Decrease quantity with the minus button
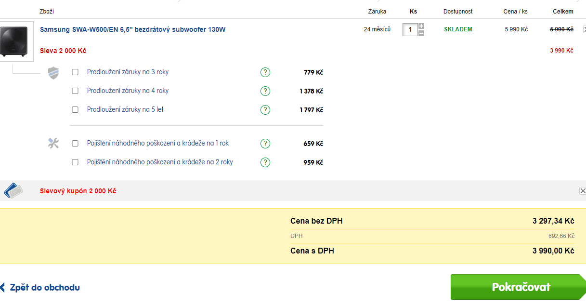Screen dimensions: 586x306 coord(421,33)
